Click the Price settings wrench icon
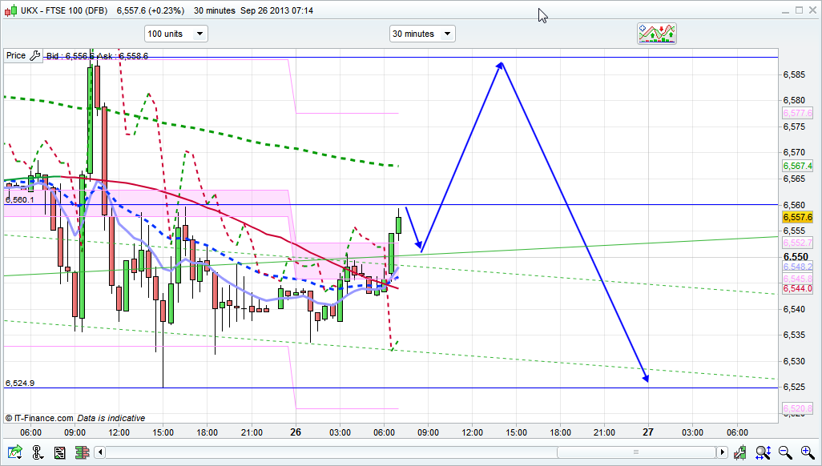The width and height of the screenshot is (822, 466). [x=34, y=55]
